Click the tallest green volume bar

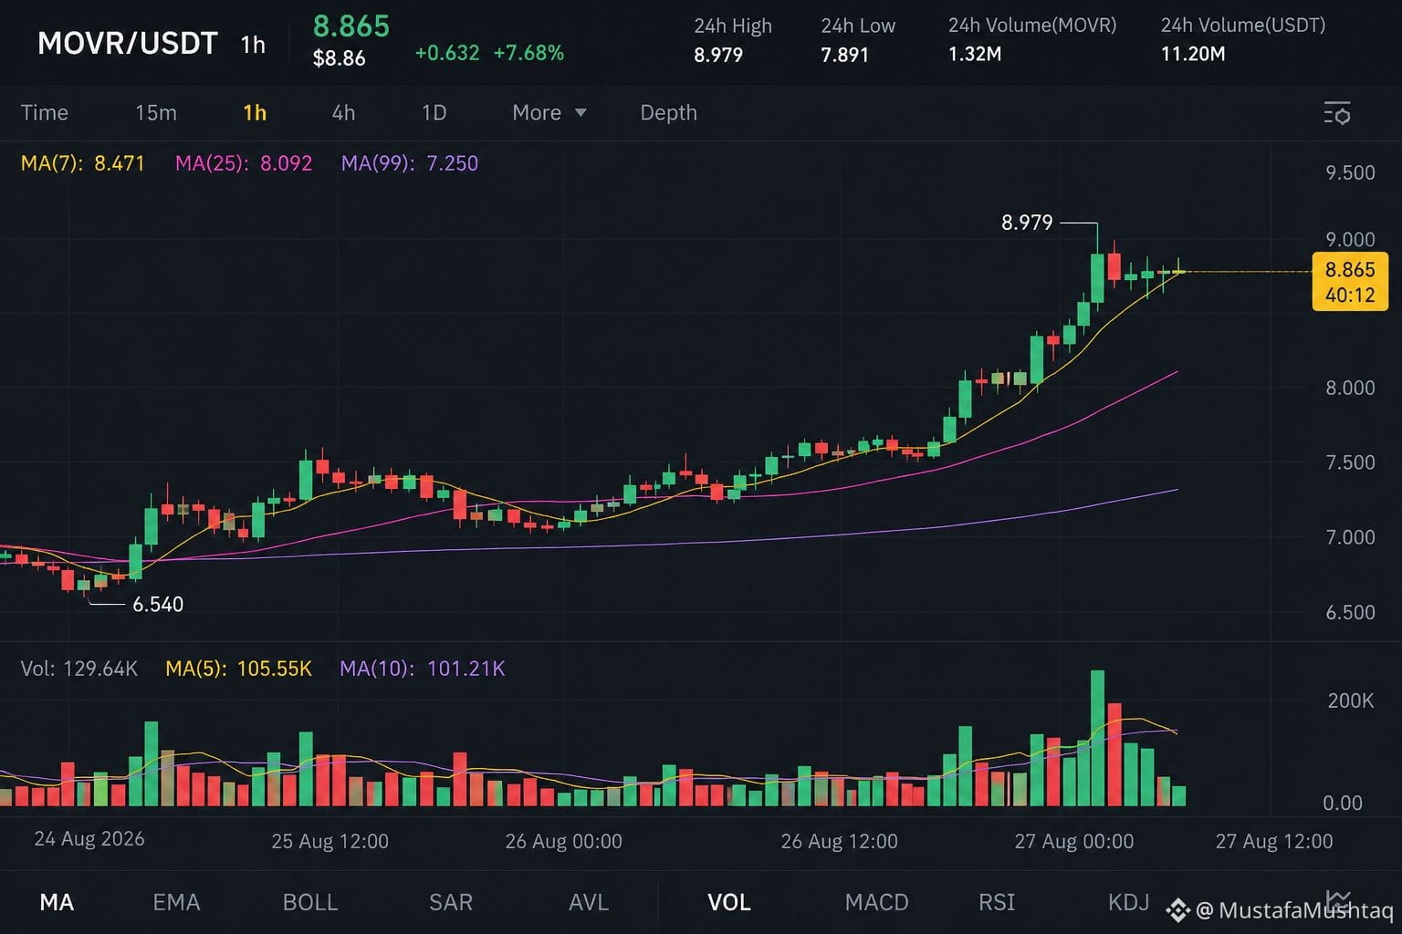pyautogui.click(x=1098, y=738)
